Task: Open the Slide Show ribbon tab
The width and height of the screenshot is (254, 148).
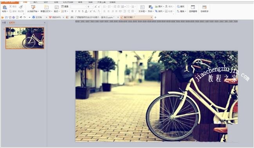Action: point(68,2)
